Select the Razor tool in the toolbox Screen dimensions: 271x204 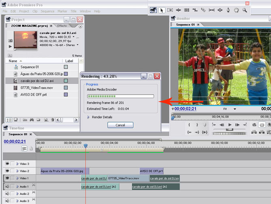coord(203,10)
